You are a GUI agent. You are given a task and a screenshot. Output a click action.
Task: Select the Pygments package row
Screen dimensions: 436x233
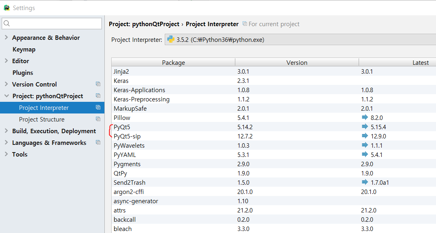(274, 164)
